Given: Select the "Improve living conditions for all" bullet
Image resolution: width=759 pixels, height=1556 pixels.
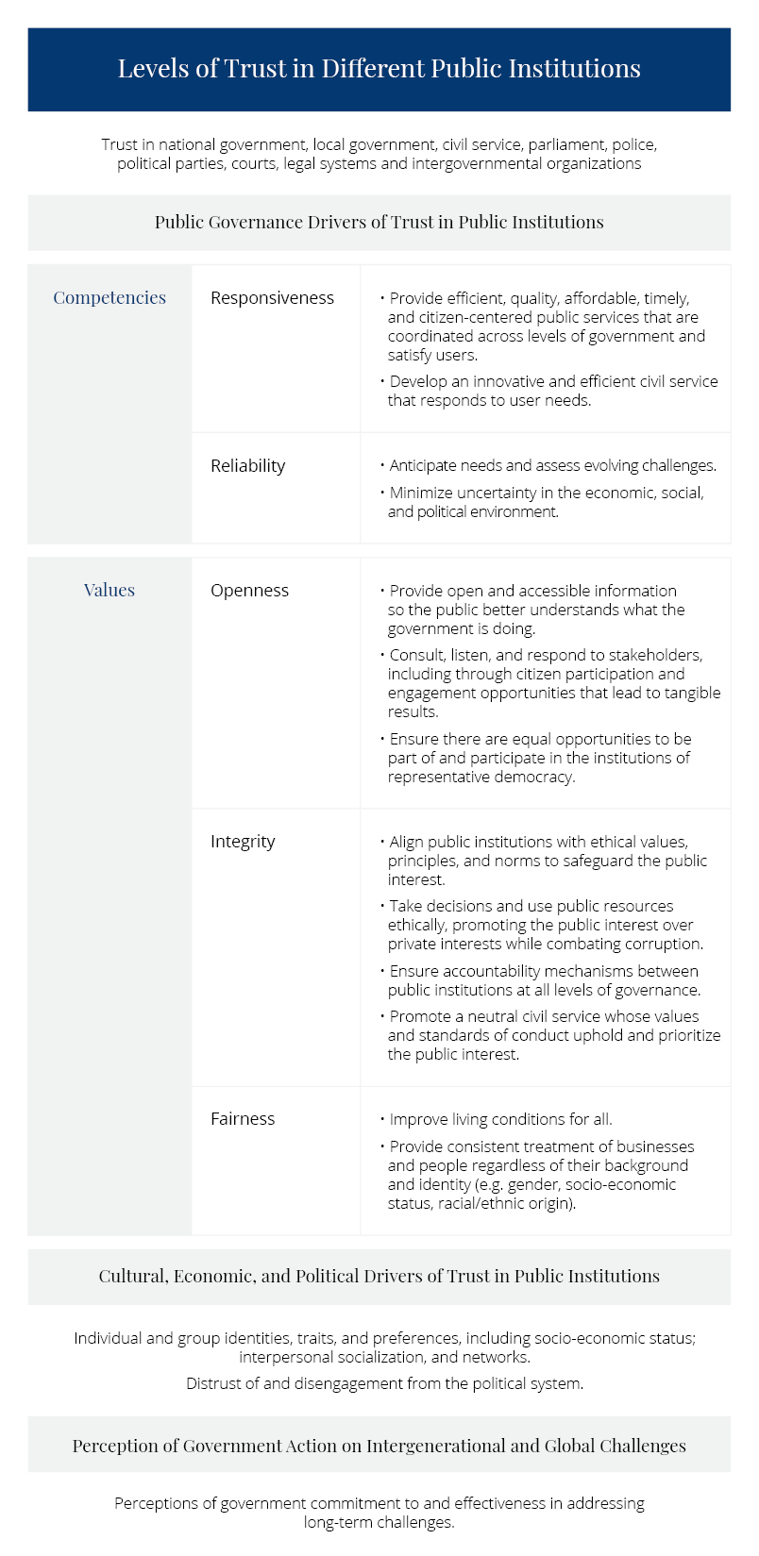Looking at the screenshot, I should (x=500, y=1119).
